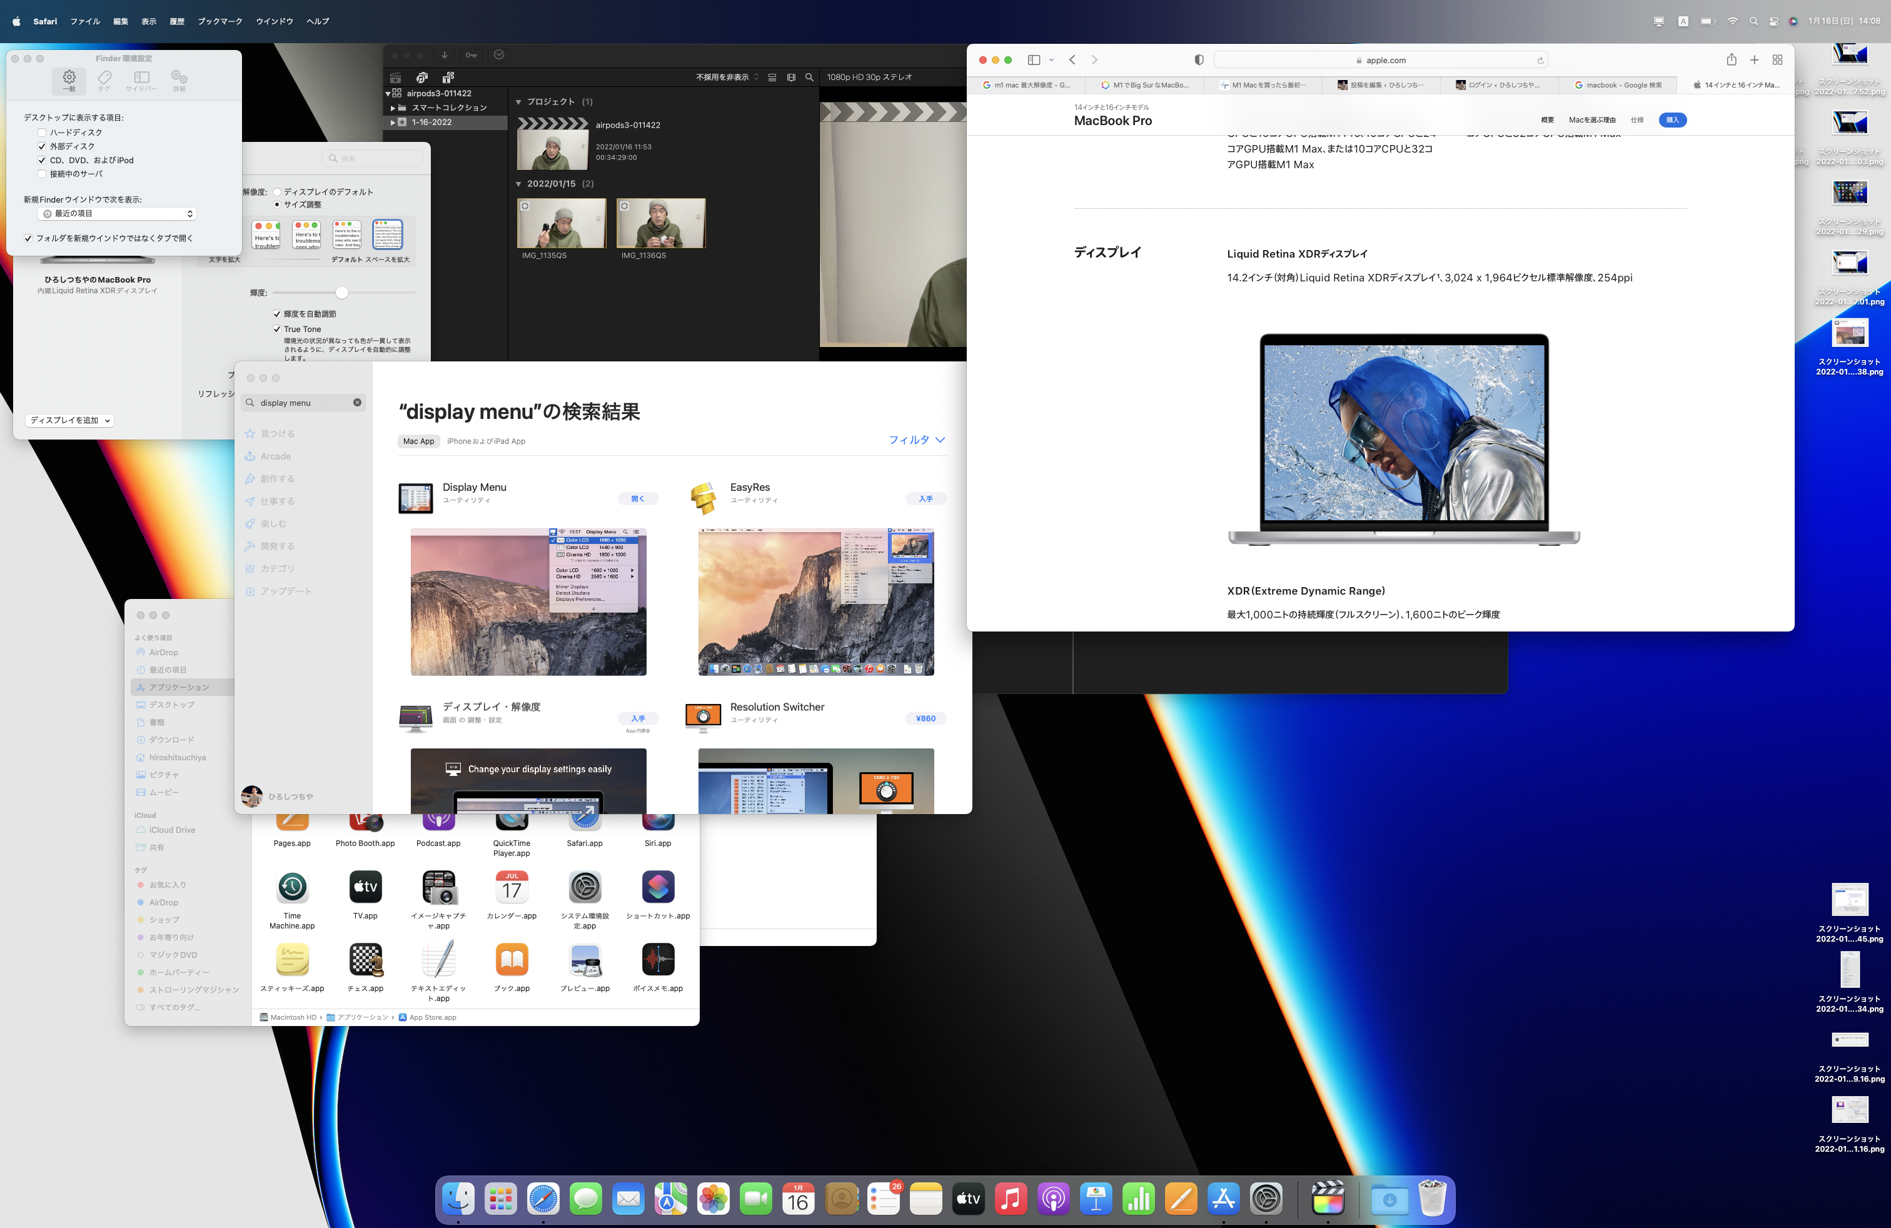Switch to the Mac App tab in App Store

click(x=419, y=441)
